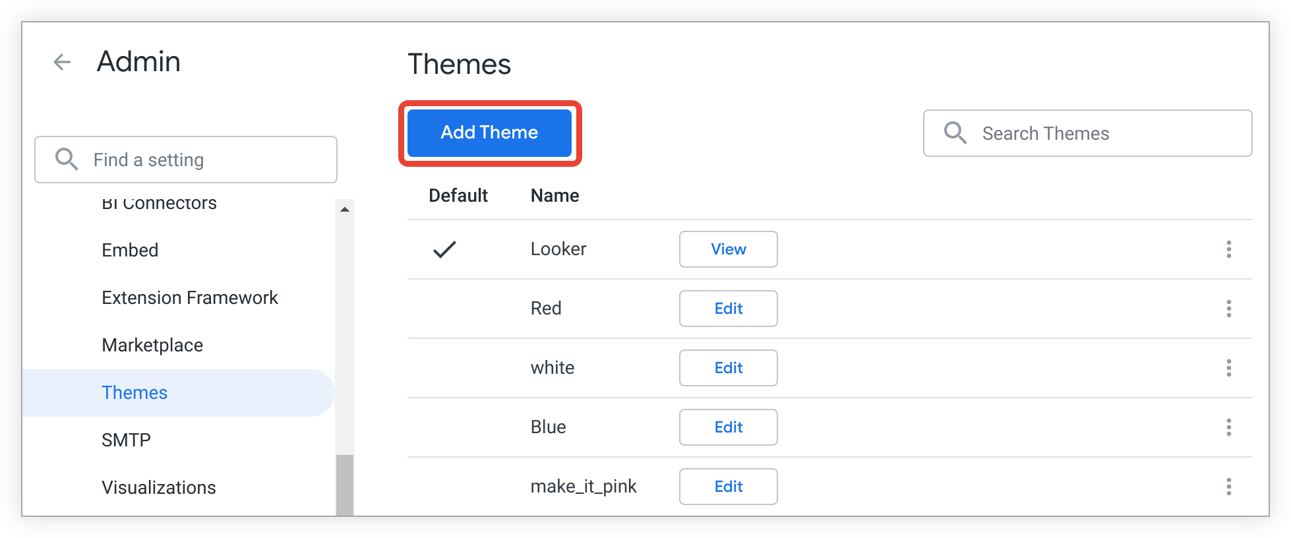View the Looker theme
Image resolution: width=1291 pixels, height=538 pixels.
click(x=728, y=249)
